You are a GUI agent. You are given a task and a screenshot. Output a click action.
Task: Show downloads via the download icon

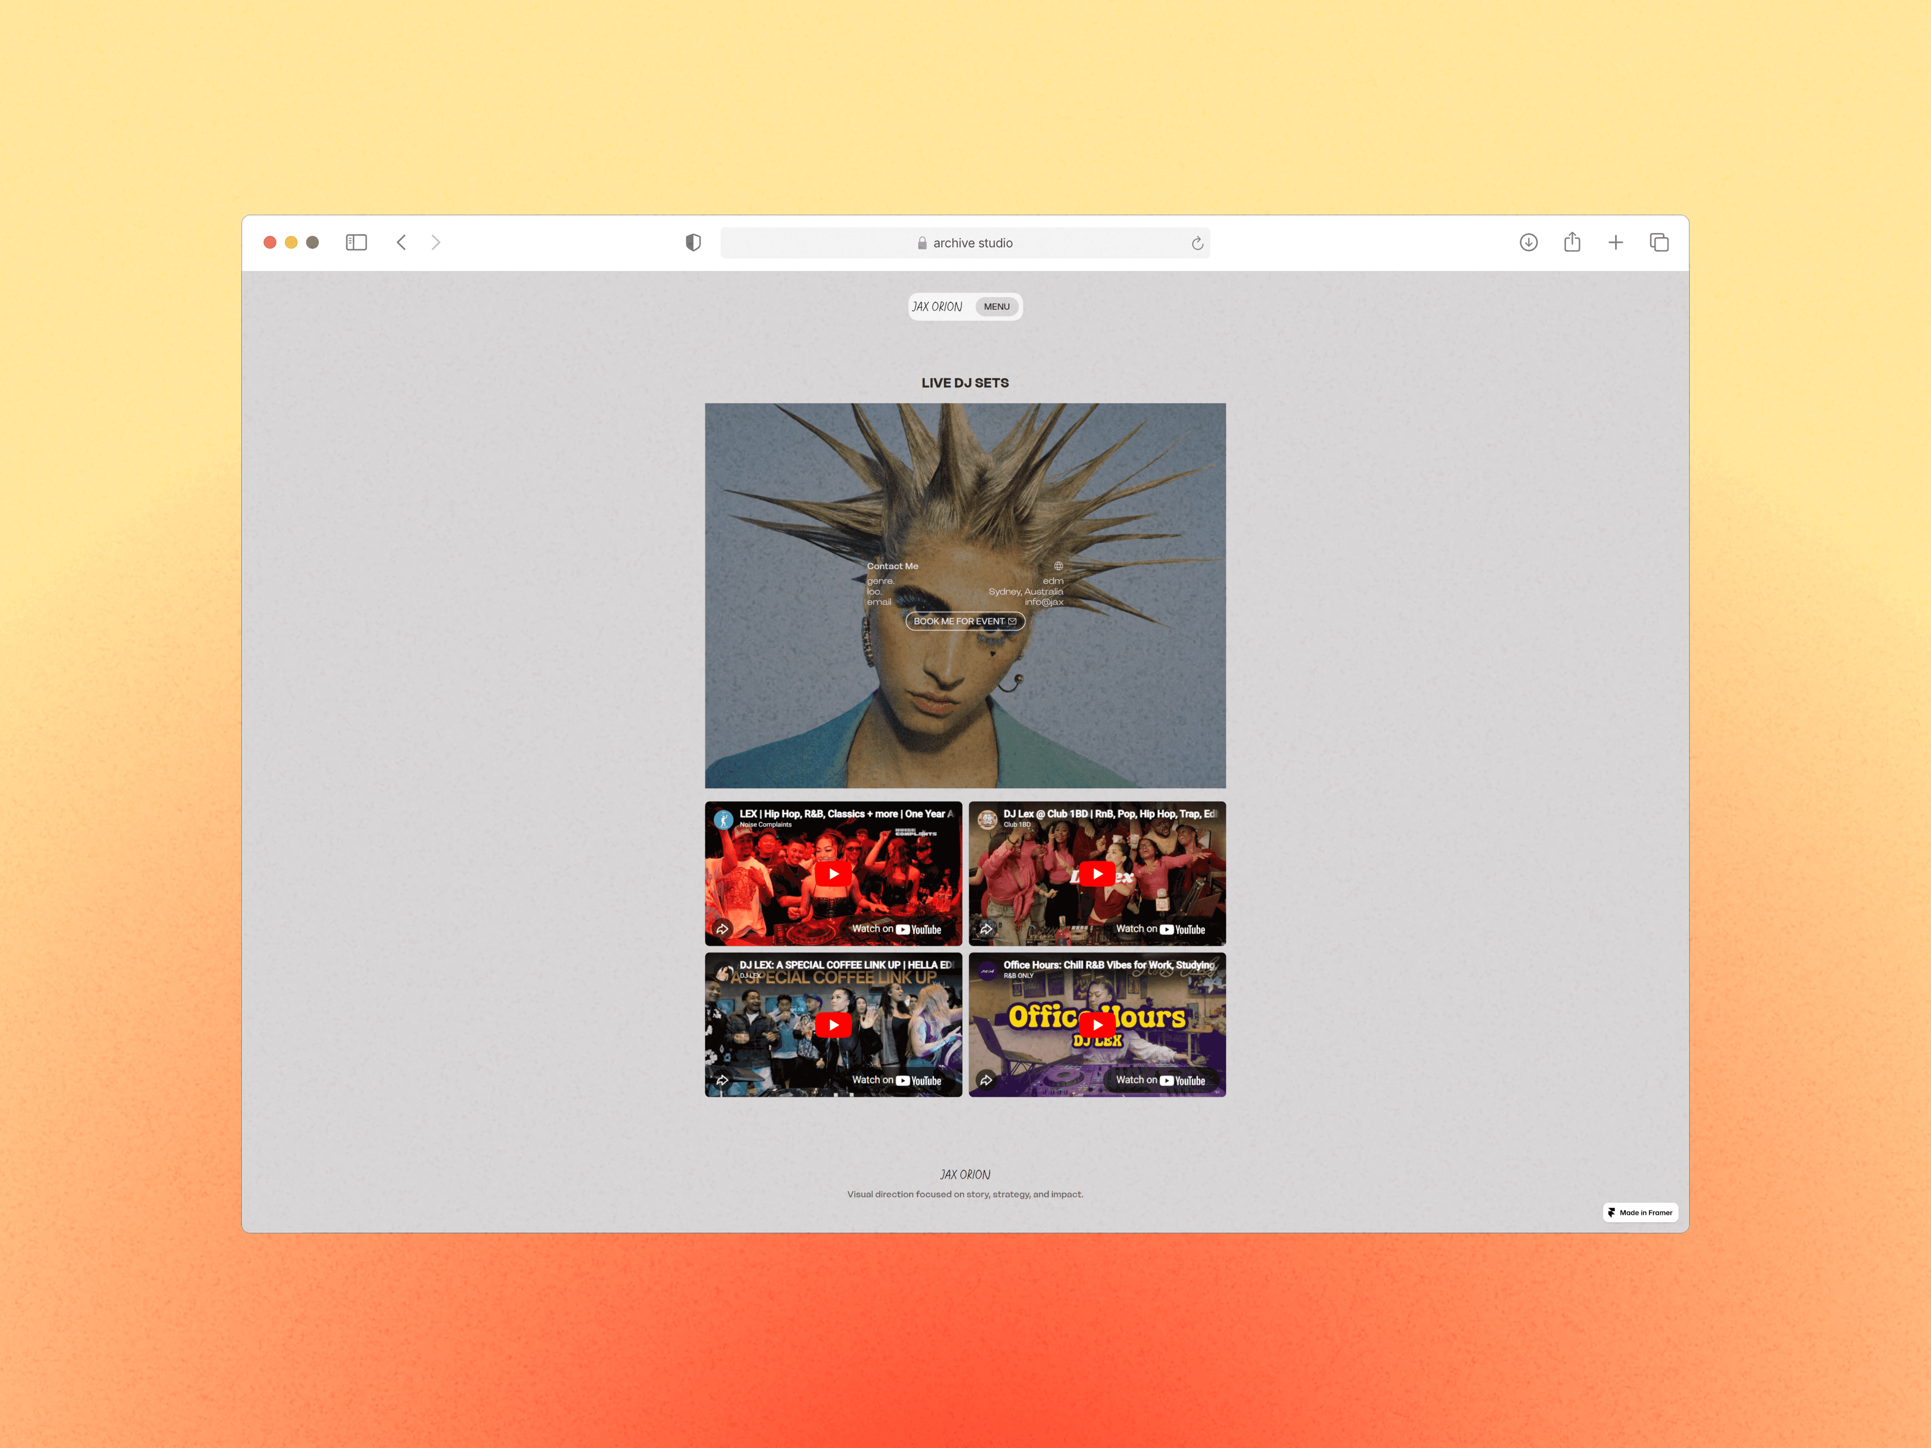pyautogui.click(x=1528, y=243)
